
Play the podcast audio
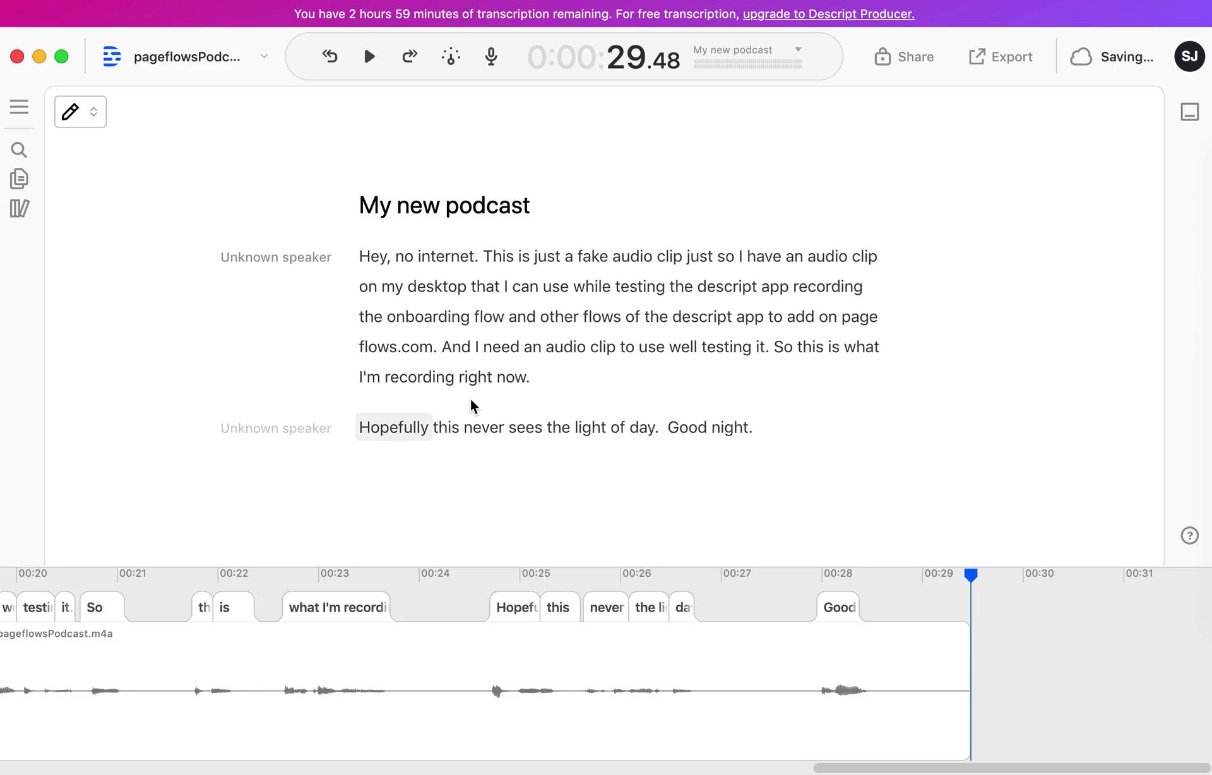click(370, 57)
